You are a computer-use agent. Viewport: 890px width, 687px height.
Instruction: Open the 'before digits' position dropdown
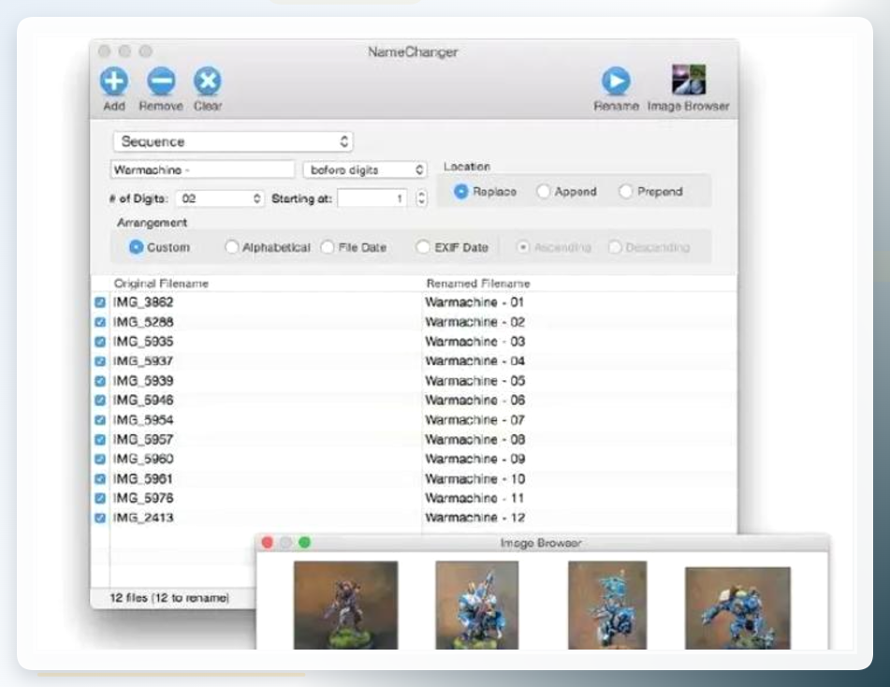(365, 169)
